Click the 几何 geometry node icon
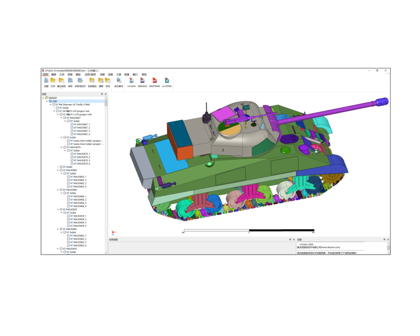420x336 pixels. (50, 101)
